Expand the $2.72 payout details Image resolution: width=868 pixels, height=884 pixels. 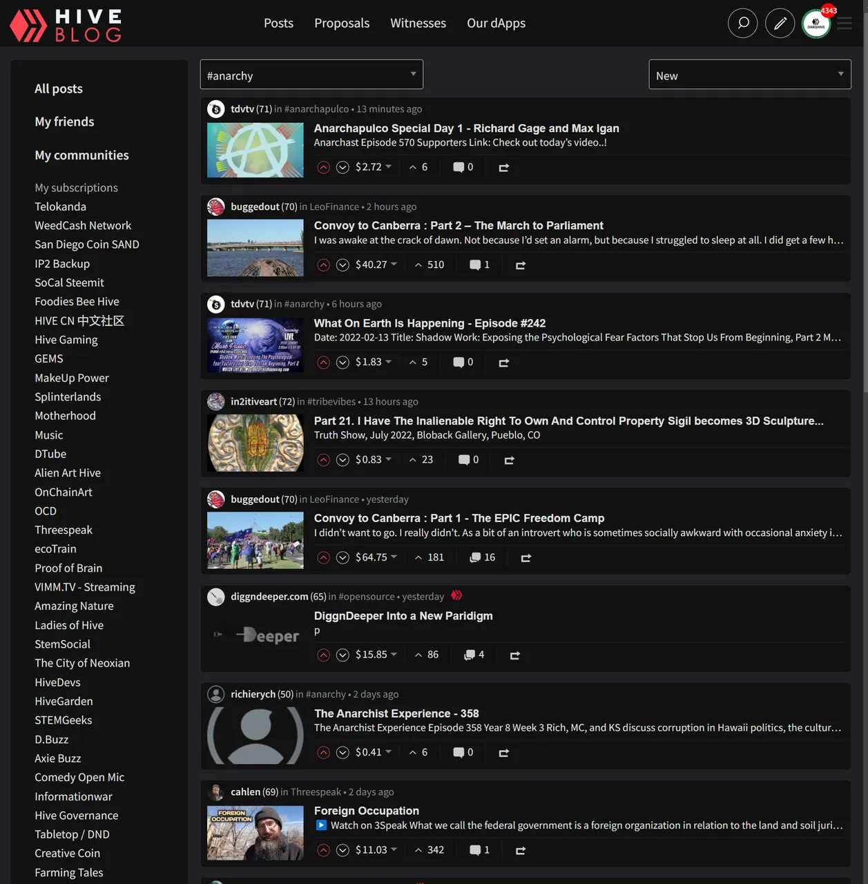click(374, 167)
